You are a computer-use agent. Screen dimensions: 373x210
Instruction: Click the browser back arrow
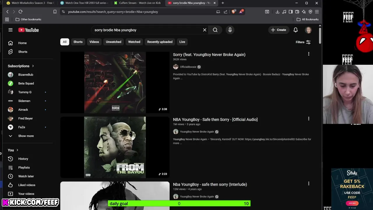(8, 12)
